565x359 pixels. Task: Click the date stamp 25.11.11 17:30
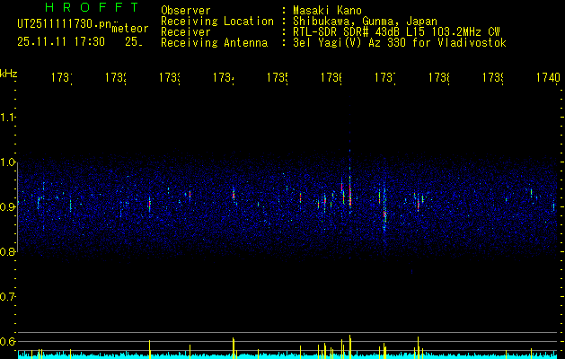pyautogui.click(x=61, y=42)
